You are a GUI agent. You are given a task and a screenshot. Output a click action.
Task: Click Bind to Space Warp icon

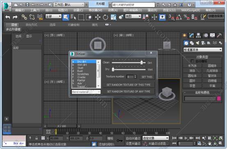(x=40, y=17)
